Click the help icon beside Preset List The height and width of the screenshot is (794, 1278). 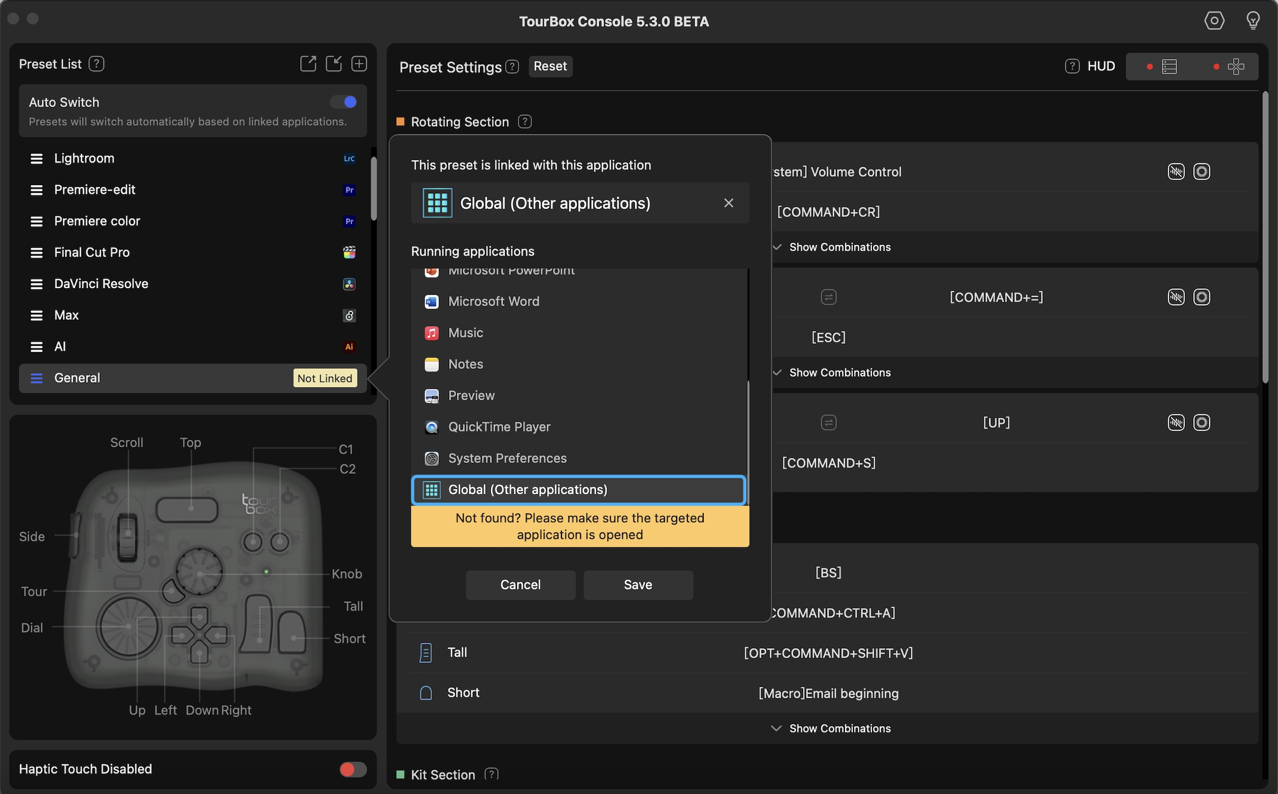96,64
